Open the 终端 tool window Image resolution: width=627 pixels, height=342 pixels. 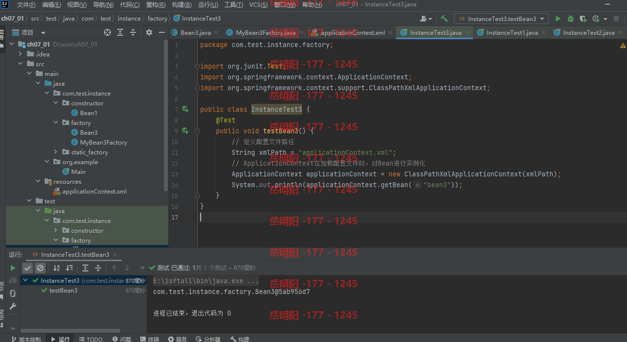click(x=149, y=339)
